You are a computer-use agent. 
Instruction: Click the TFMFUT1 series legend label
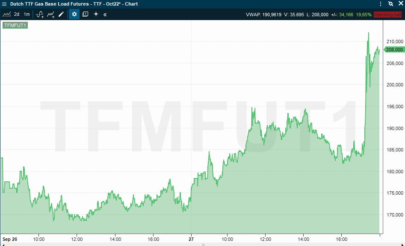click(x=15, y=25)
